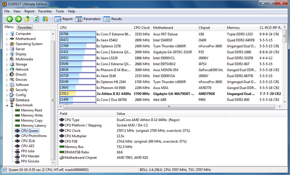Go back with the green left arrow

click(10, 19)
